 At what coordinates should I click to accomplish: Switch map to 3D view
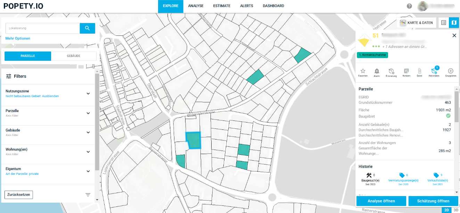455,210
